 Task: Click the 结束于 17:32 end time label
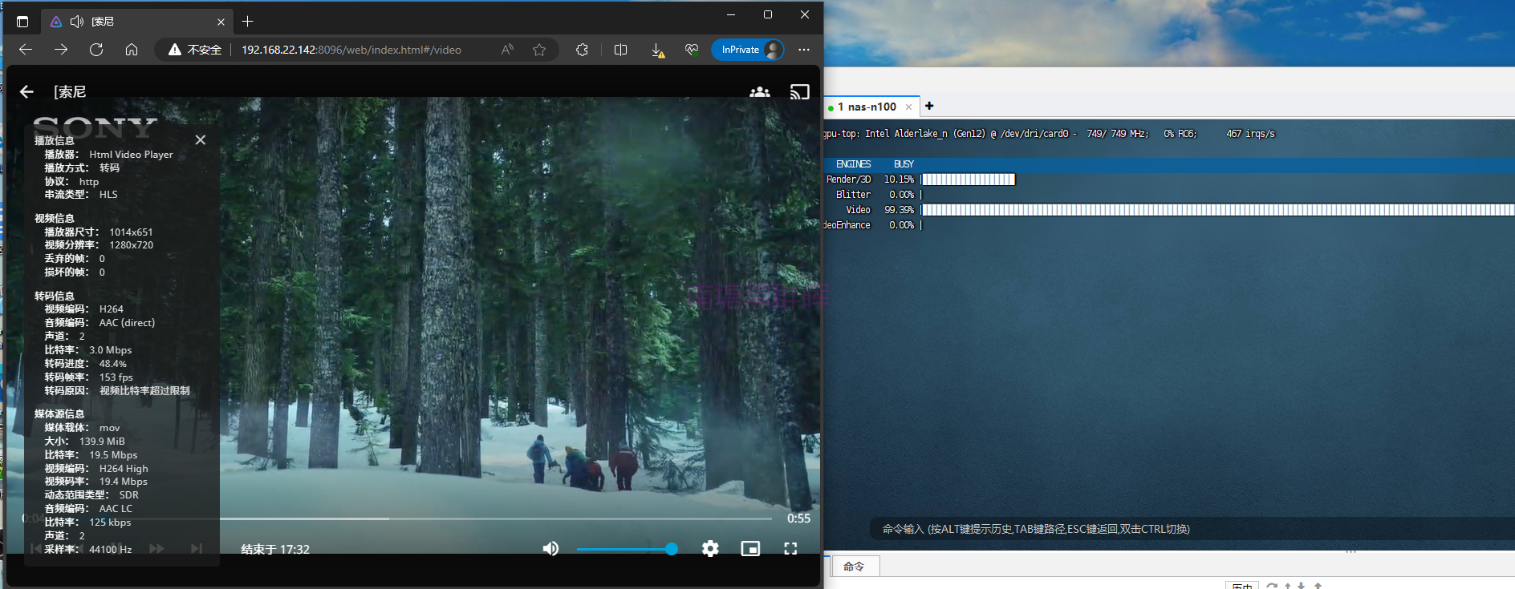(275, 550)
